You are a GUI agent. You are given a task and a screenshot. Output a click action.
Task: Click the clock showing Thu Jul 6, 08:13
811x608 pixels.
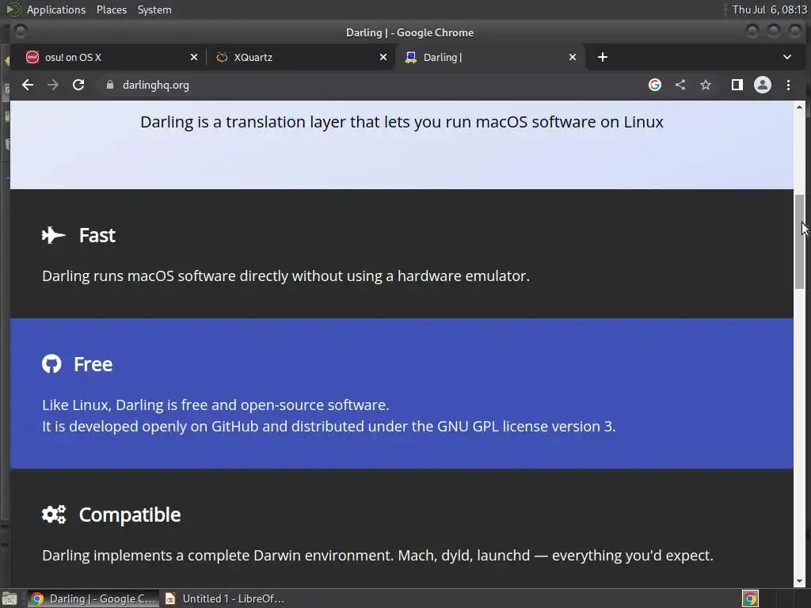point(770,9)
